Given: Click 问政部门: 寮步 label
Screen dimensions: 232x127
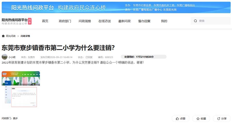Looking at the screenshot, I should click(x=10, y=118).
